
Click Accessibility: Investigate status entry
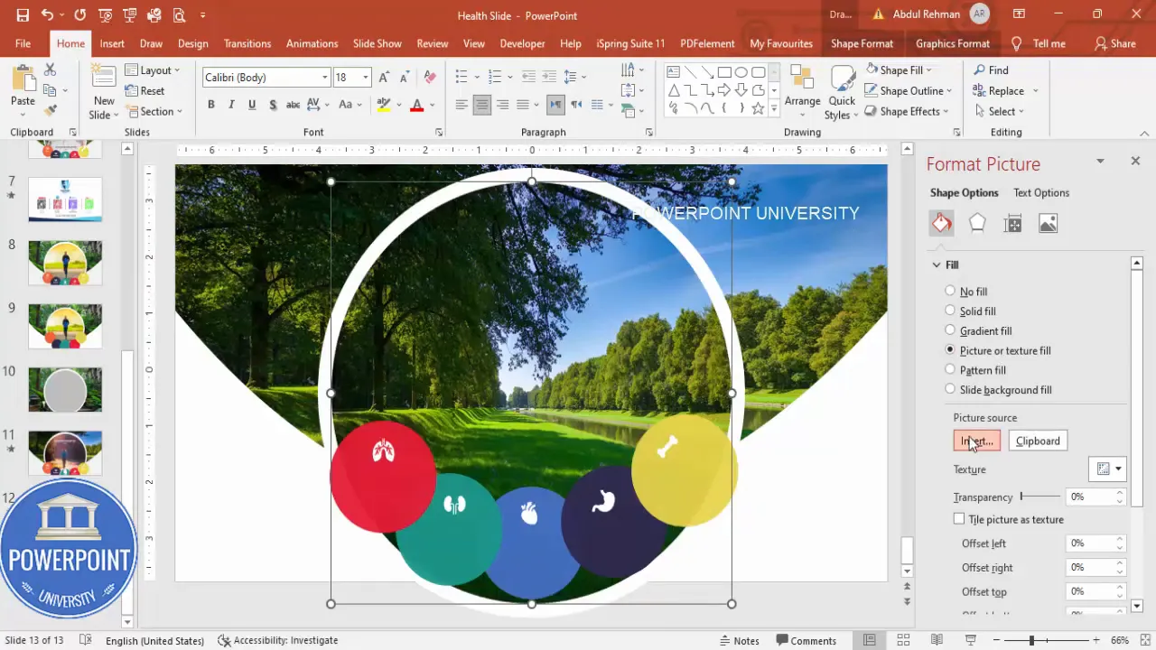tap(278, 641)
